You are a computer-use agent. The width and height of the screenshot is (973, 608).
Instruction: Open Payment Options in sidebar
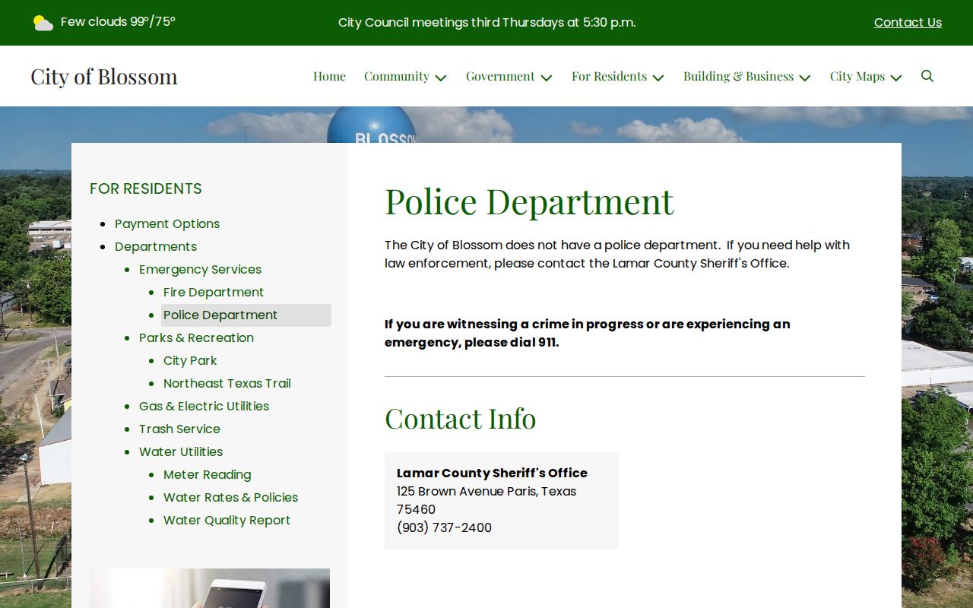point(167,223)
